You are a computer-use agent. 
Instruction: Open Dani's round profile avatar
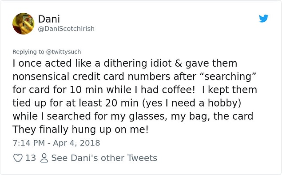(x=23, y=23)
